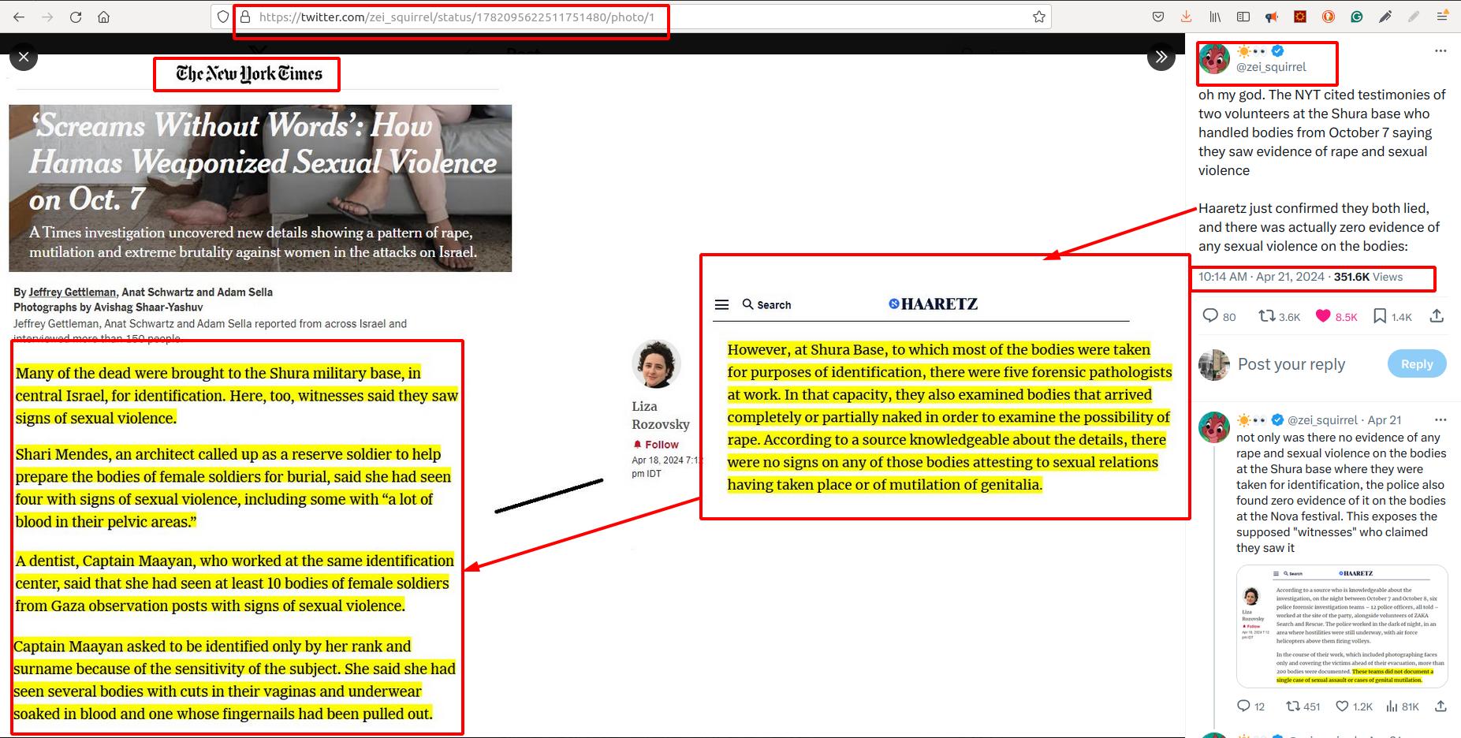Click the blue Reply button
The width and height of the screenshot is (1461, 738).
click(1416, 363)
